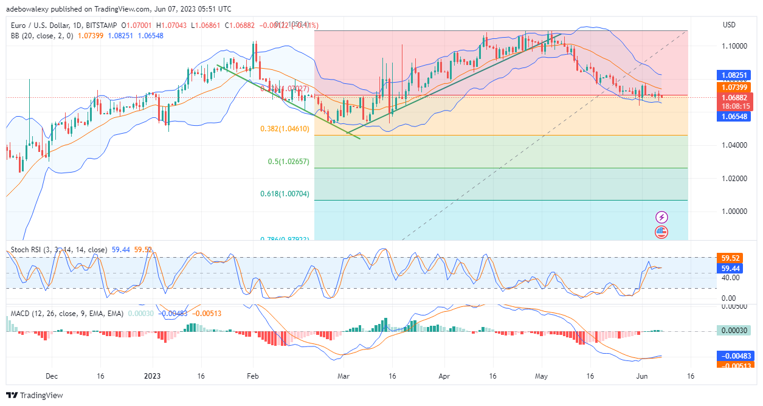This screenshot has height=406, width=763.
Task: Click the 59.52 orange Stoch RSI value tag
Action: [x=730, y=258]
